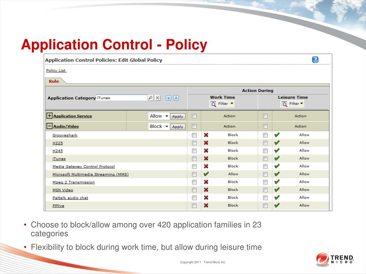Click green leisure-time check for PPlive
Viewport: 366px width, 274px height.
click(x=277, y=205)
